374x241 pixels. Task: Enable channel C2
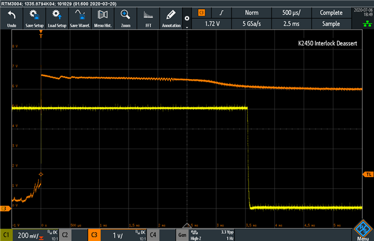[x=65, y=235]
